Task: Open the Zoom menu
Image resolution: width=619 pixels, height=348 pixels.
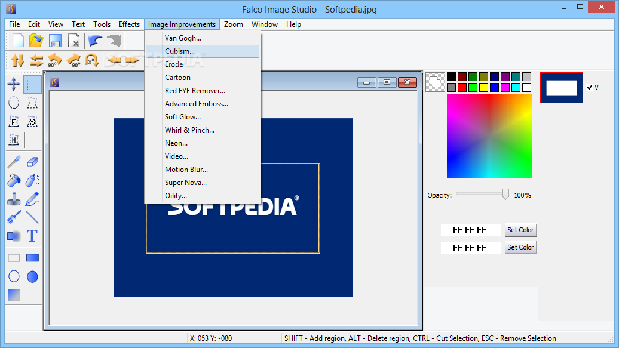Action: [x=234, y=24]
